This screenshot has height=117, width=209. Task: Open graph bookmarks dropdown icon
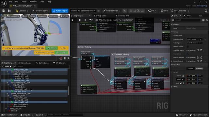[x=73, y=20]
